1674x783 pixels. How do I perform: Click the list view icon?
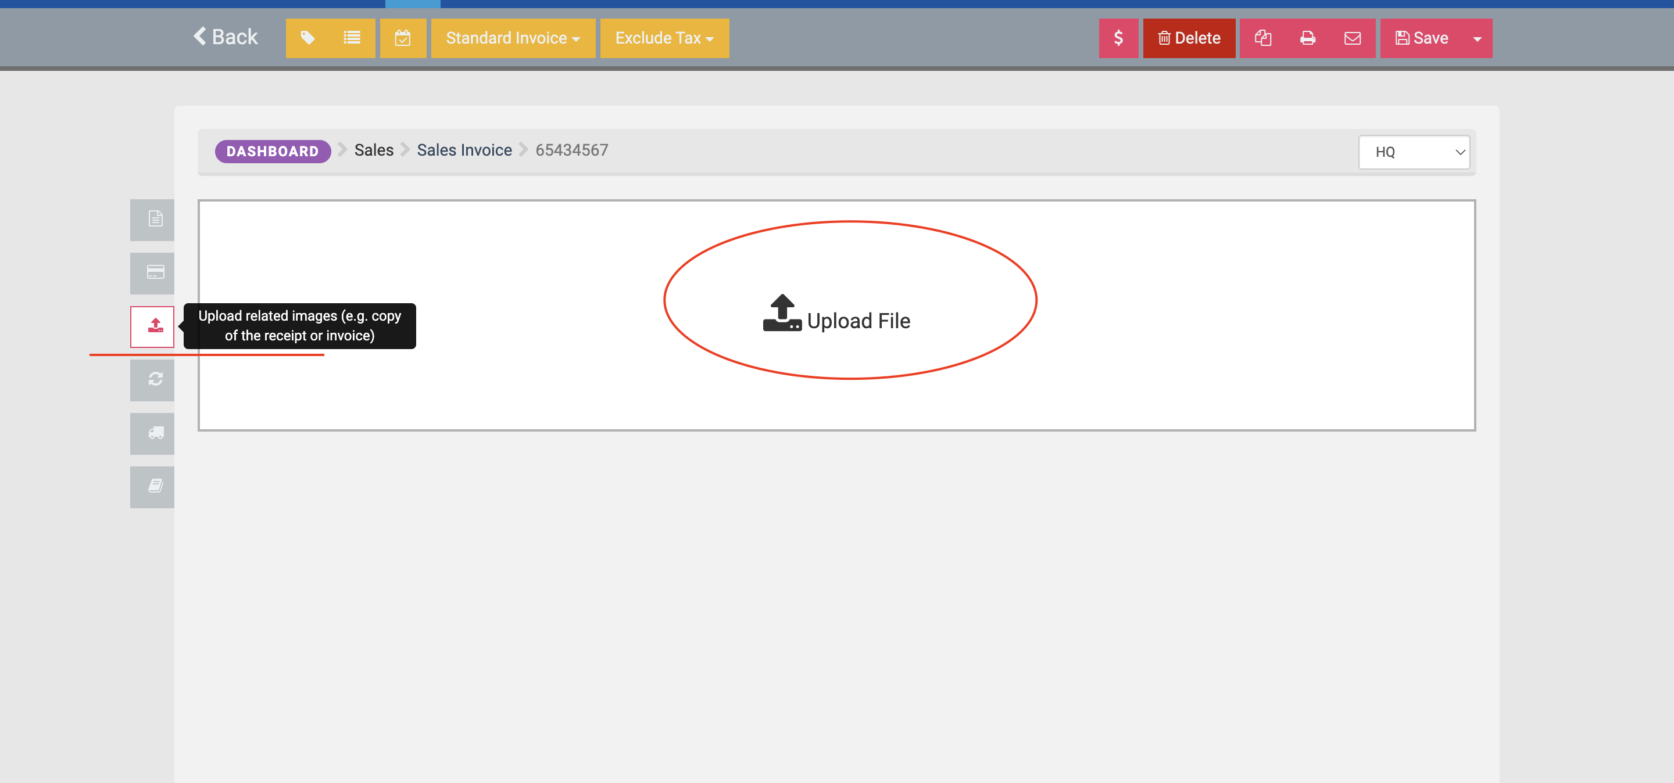coord(352,38)
